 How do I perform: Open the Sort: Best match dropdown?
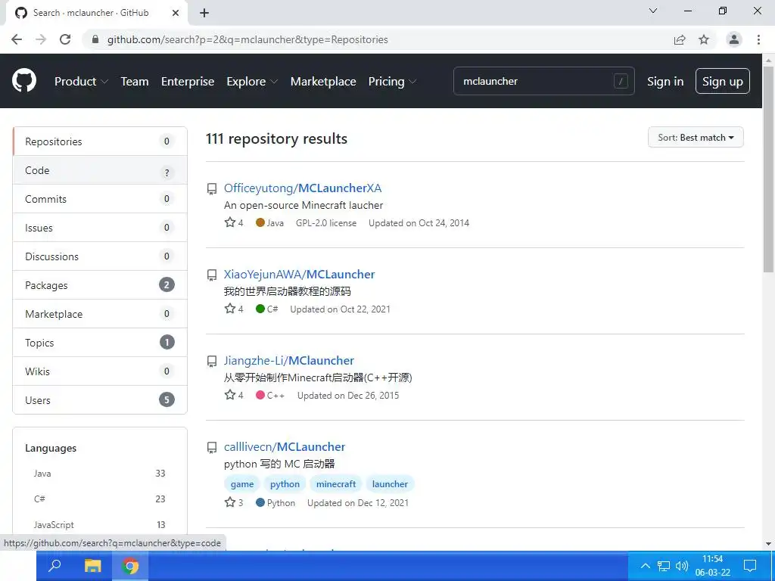pos(696,138)
